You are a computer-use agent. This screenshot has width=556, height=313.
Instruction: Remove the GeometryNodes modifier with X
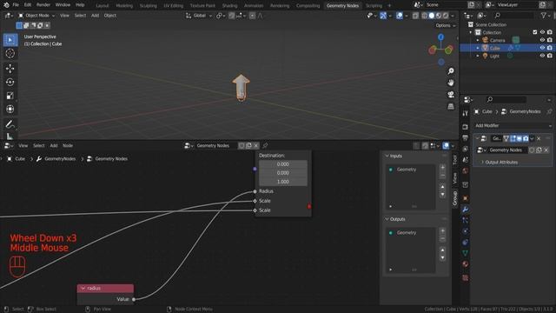pos(539,138)
